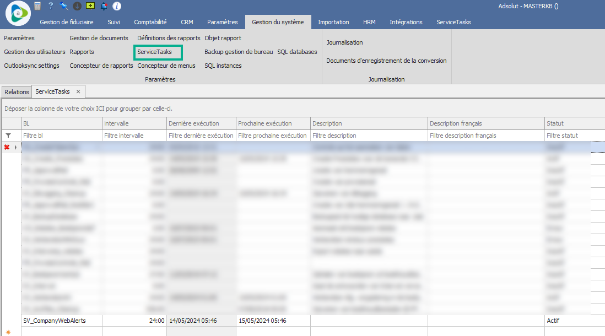Click the orange new-row asterisk marker
605x336 pixels.
(x=8, y=332)
